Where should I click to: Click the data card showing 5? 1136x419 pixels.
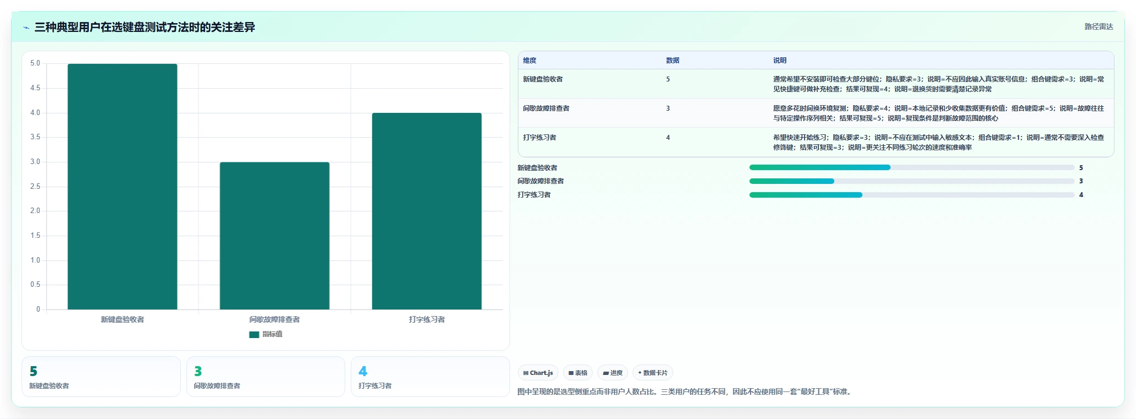click(101, 377)
